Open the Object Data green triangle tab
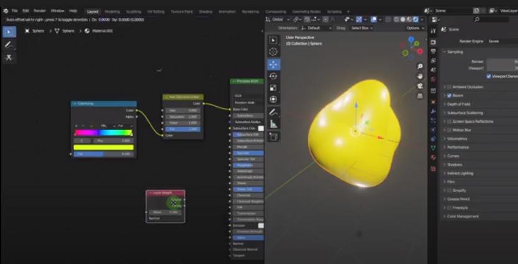 pyautogui.click(x=434, y=148)
